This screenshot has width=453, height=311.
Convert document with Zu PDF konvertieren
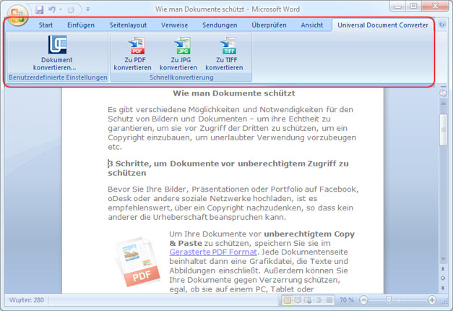(133, 54)
